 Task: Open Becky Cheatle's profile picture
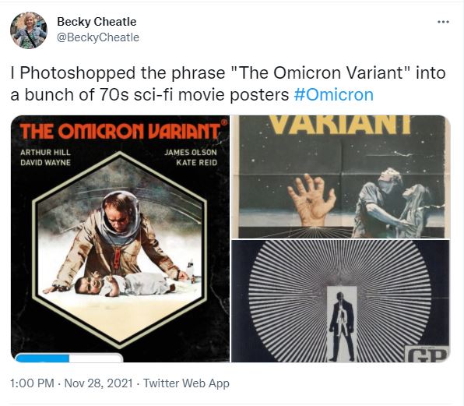pos(29,30)
